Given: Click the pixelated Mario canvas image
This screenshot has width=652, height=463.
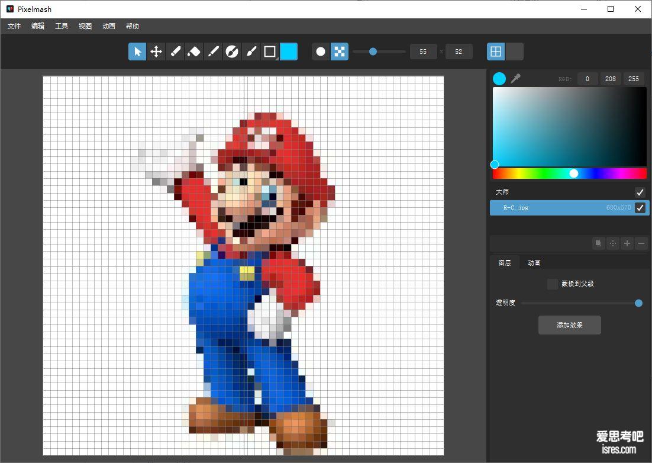Looking at the screenshot, I should 244,266.
